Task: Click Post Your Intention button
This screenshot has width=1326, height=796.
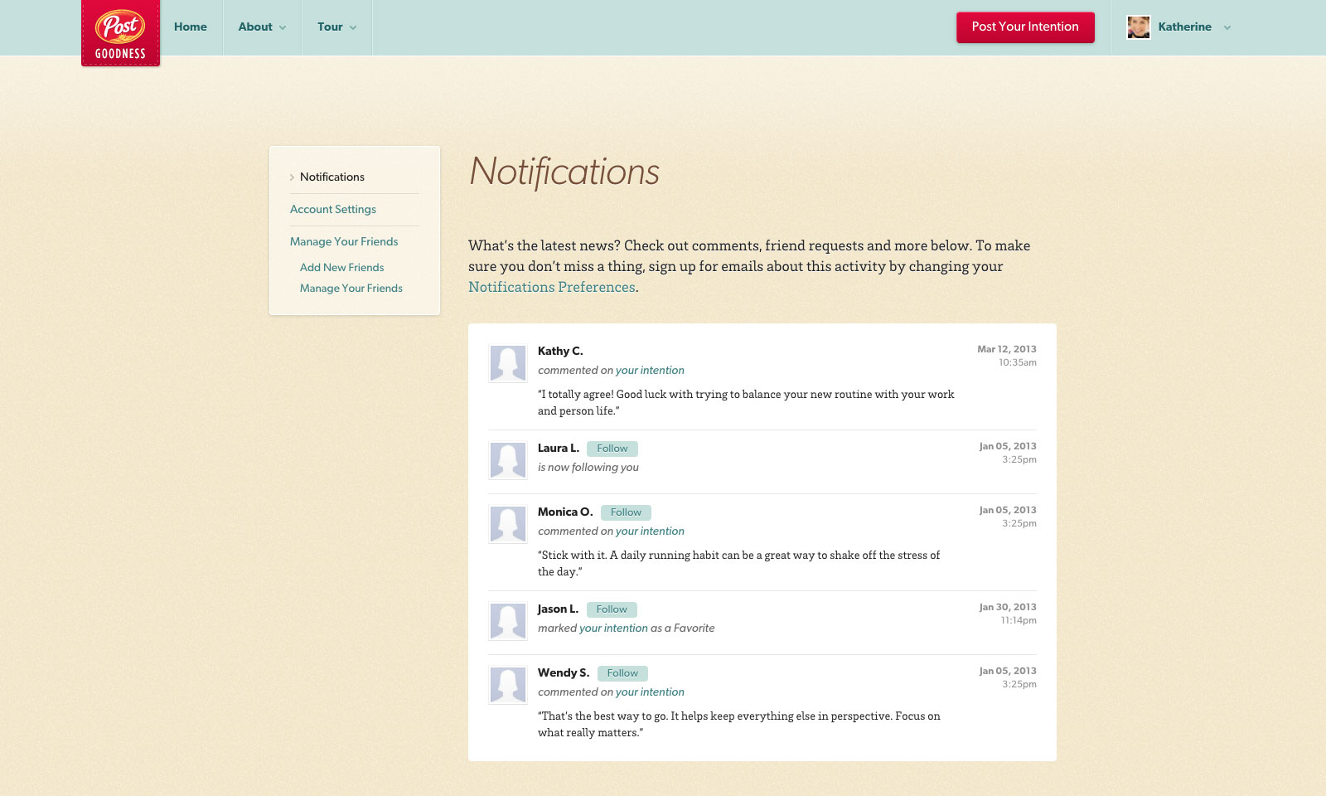Action: click(1025, 27)
